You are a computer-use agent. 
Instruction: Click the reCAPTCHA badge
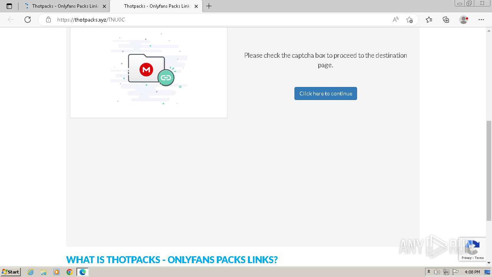pyautogui.click(x=472, y=249)
